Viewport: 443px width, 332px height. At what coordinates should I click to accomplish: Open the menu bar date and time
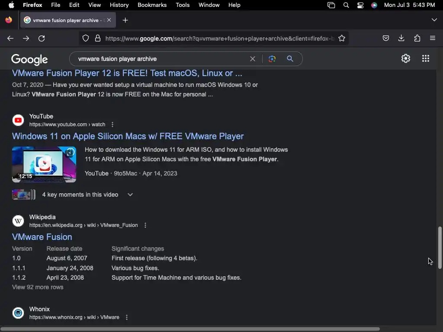pyautogui.click(x=409, y=5)
